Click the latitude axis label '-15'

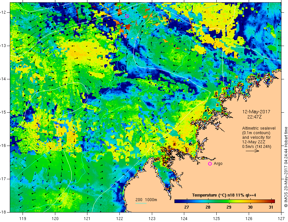[3, 112]
